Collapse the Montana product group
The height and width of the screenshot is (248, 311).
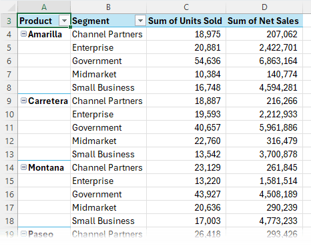[23, 167]
